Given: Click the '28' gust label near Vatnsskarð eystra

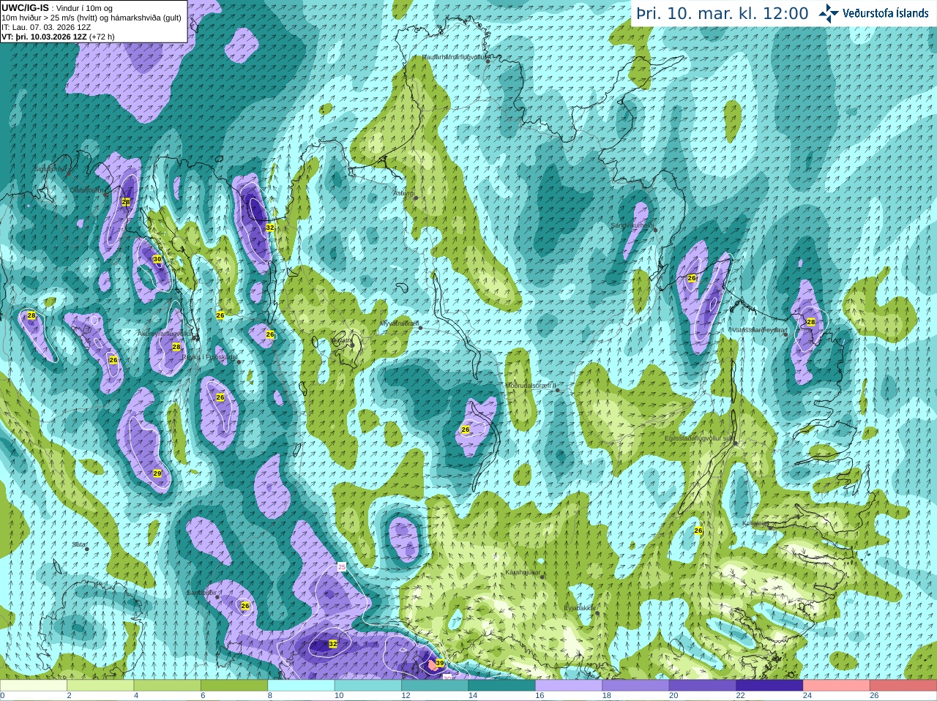Looking at the screenshot, I should click(x=811, y=322).
